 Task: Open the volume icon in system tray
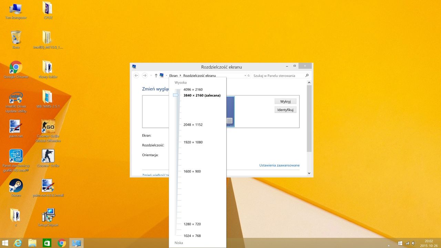tap(413, 243)
